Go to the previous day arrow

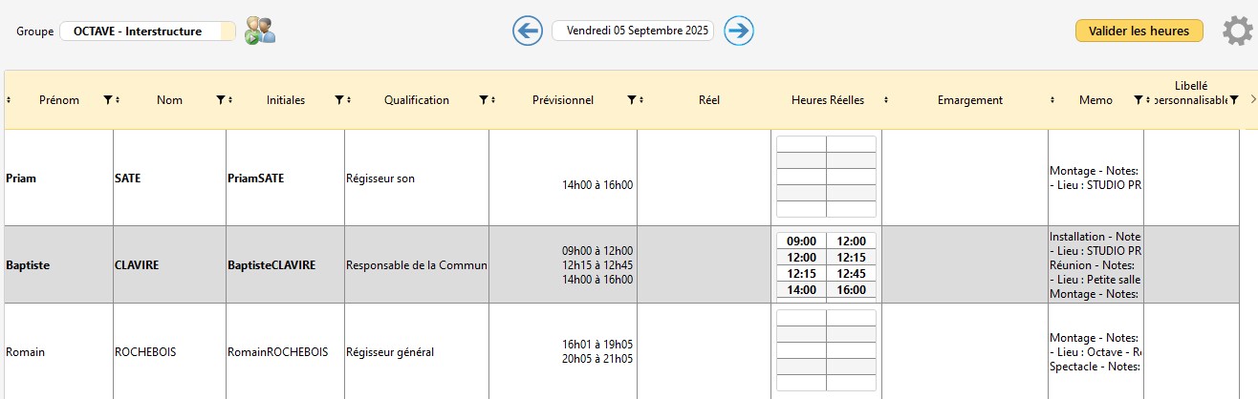[x=528, y=31]
